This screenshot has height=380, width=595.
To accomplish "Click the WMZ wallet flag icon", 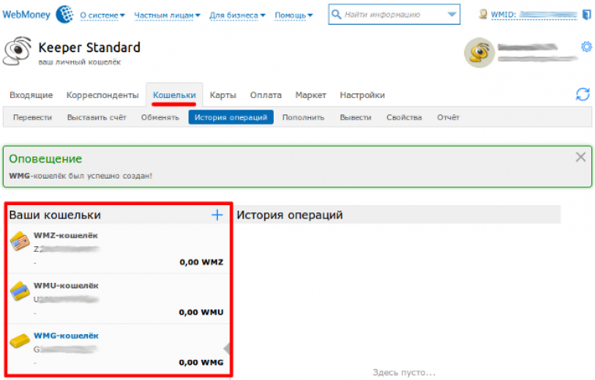I will pyautogui.click(x=19, y=241).
